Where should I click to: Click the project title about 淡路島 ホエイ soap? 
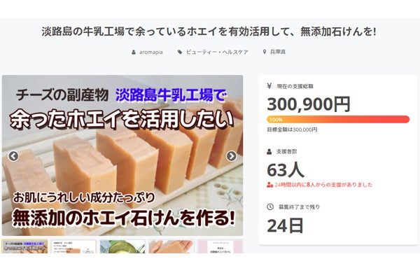click(209, 31)
